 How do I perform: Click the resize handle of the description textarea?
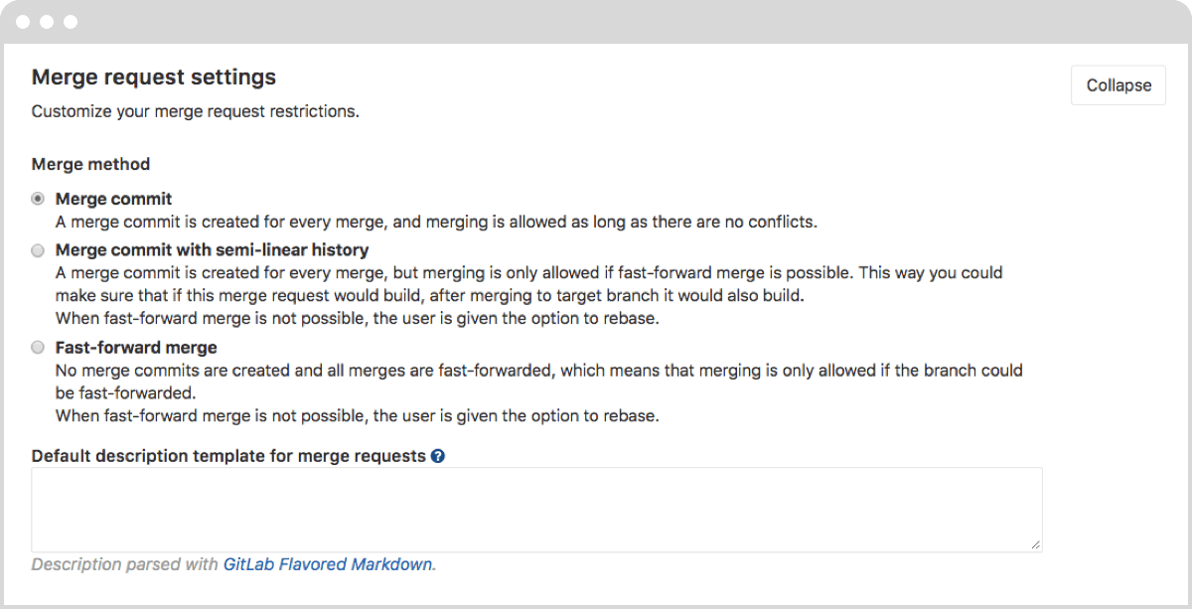(1035, 544)
